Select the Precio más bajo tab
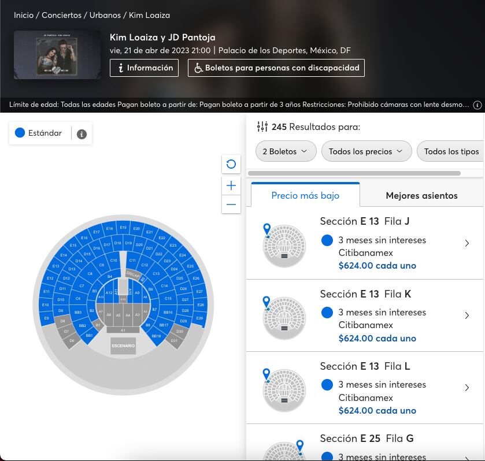The image size is (485, 461). point(305,196)
